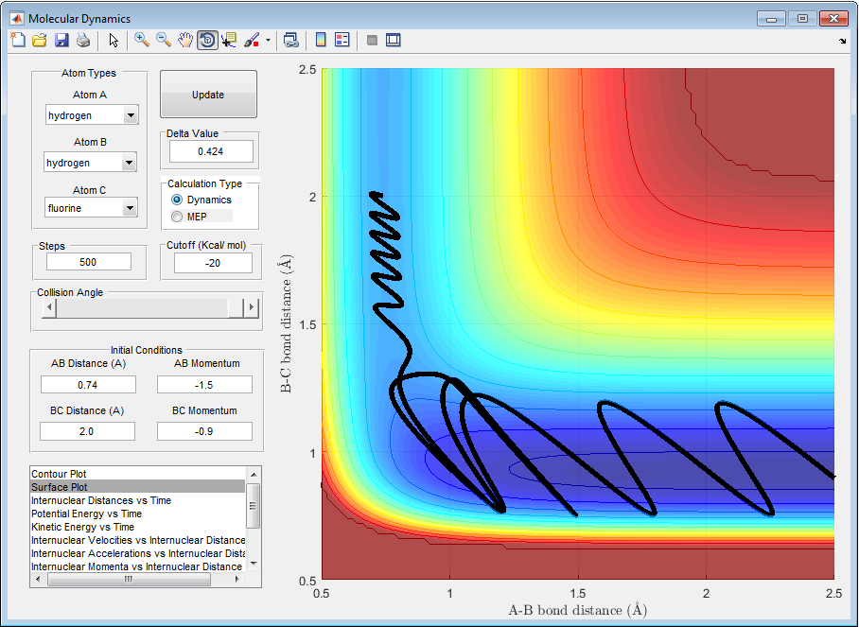Activate the Pan hand tool
The width and height of the screenshot is (859, 627).
coord(185,40)
